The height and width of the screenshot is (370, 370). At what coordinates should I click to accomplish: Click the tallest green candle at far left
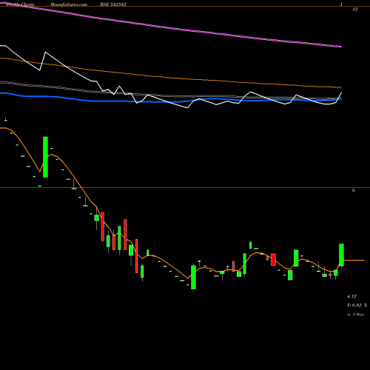(45, 157)
